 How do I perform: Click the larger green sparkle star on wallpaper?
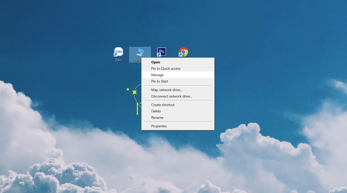(x=134, y=92)
